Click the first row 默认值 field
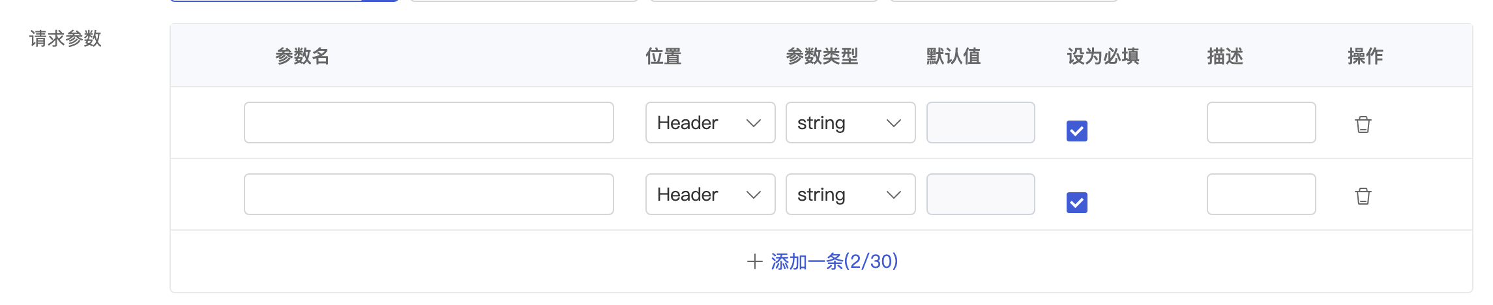Viewport: 1493px width, 305px height. pos(981,123)
